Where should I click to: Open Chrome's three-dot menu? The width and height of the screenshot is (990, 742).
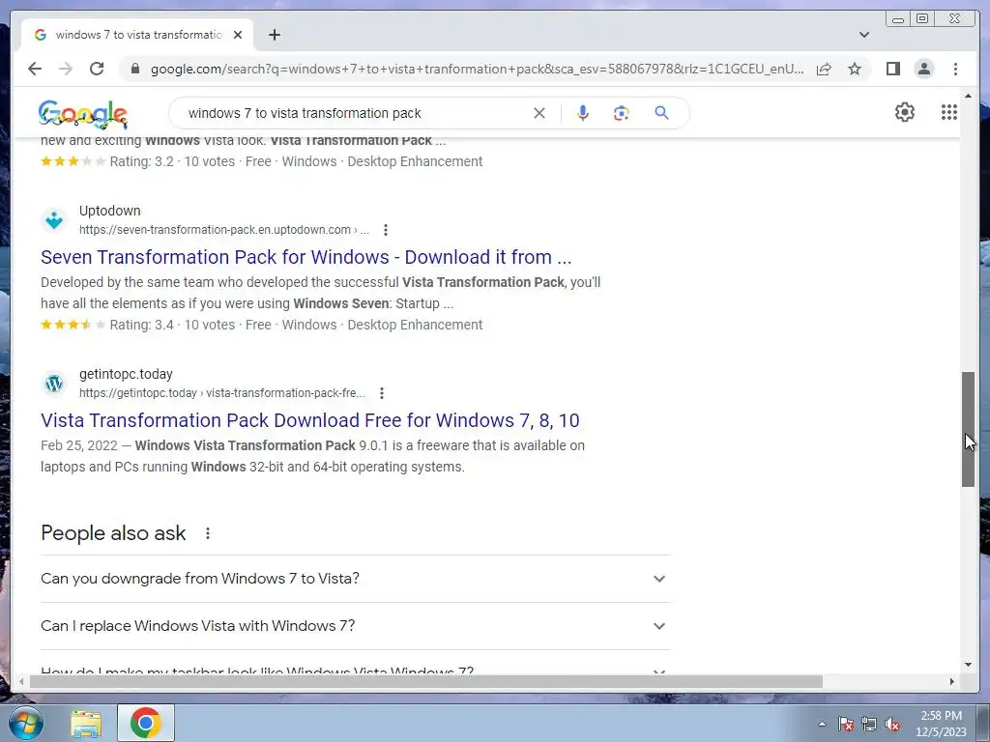pyautogui.click(x=955, y=69)
